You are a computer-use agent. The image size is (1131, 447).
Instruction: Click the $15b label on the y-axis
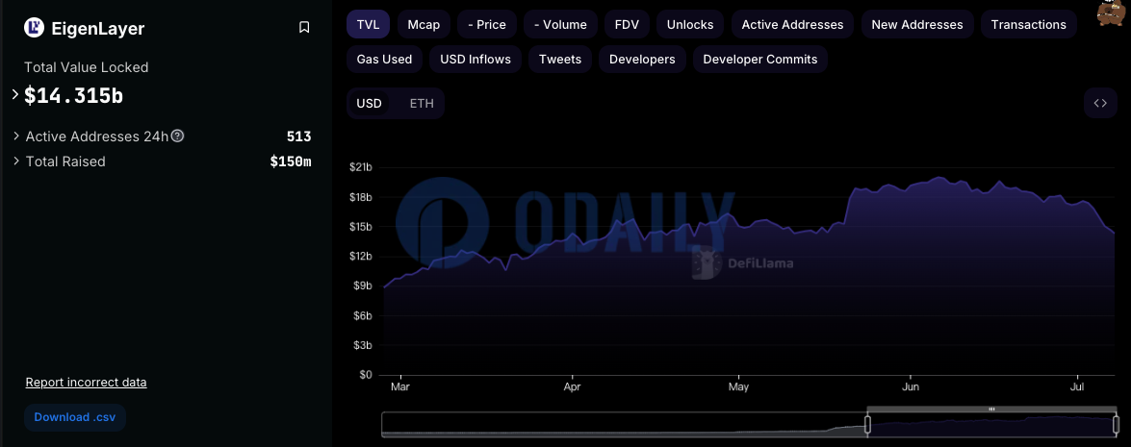(361, 227)
